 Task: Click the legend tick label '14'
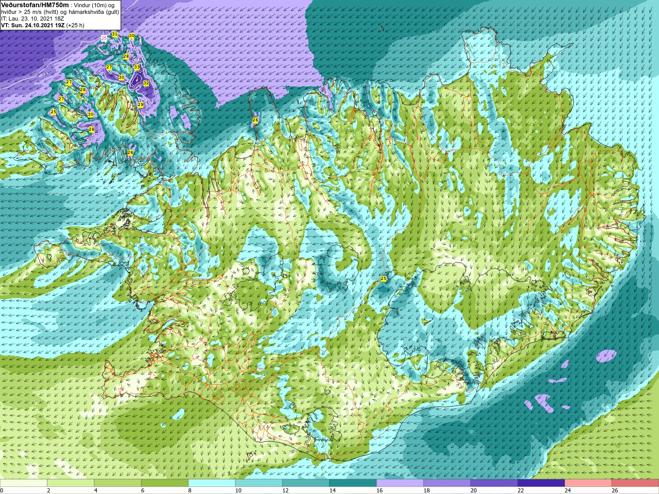pyautogui.click(x=332, y=490)
